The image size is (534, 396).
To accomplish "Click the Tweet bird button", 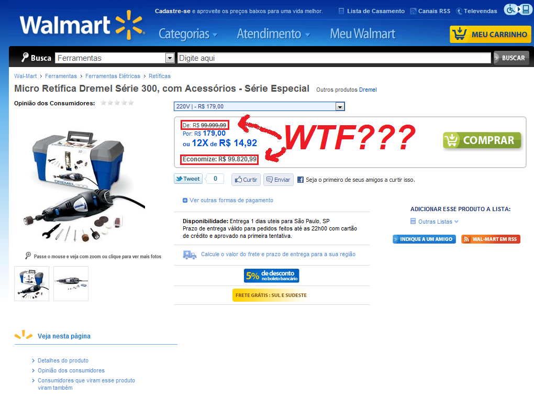I will click(x=188, y=179).
